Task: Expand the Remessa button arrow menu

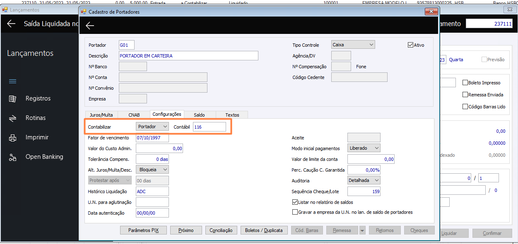Action: point(362,230)
